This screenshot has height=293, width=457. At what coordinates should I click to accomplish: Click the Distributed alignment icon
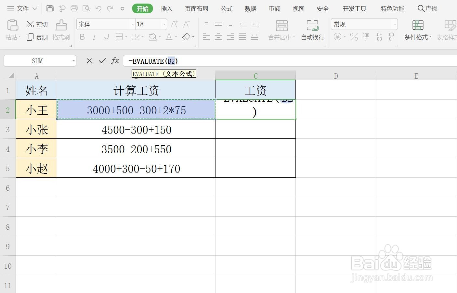tap(255, 37)
